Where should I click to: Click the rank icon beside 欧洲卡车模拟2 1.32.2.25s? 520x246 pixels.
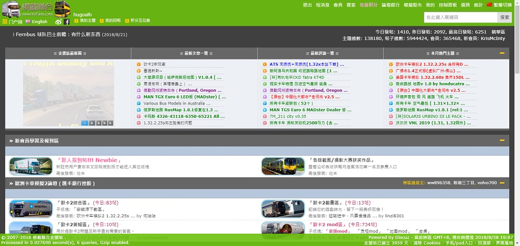coord(391,64)
